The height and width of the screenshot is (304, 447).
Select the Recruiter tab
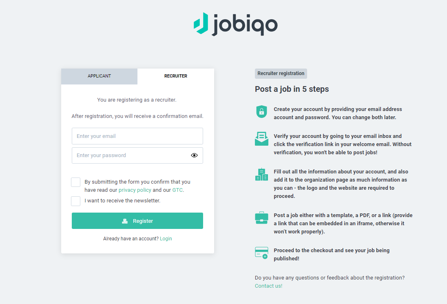coord(176,76)
